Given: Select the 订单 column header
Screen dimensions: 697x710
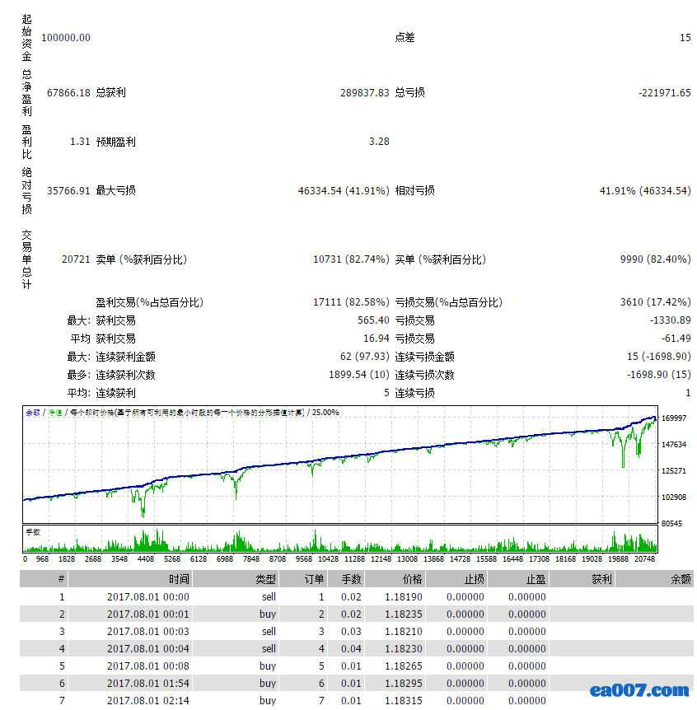Looking at the screenshot, I should (x=314, y=579).
